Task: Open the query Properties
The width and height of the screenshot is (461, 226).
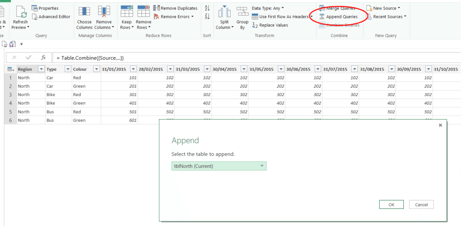Action: [45, 8]
